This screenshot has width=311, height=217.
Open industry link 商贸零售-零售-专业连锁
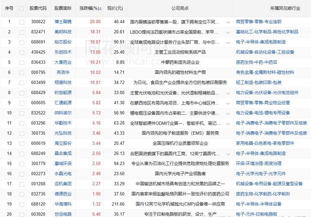click(259, 22)
